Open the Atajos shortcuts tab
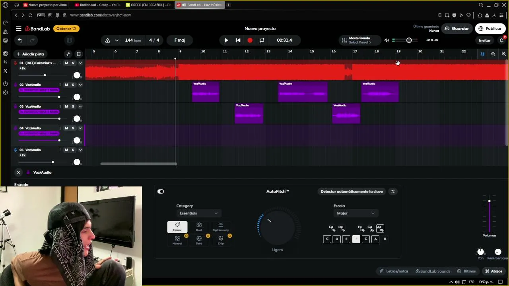This screenshot has height=286, width=509. (x=493, y=271)
